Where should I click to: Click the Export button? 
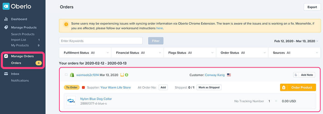click(x=312, y=7)
